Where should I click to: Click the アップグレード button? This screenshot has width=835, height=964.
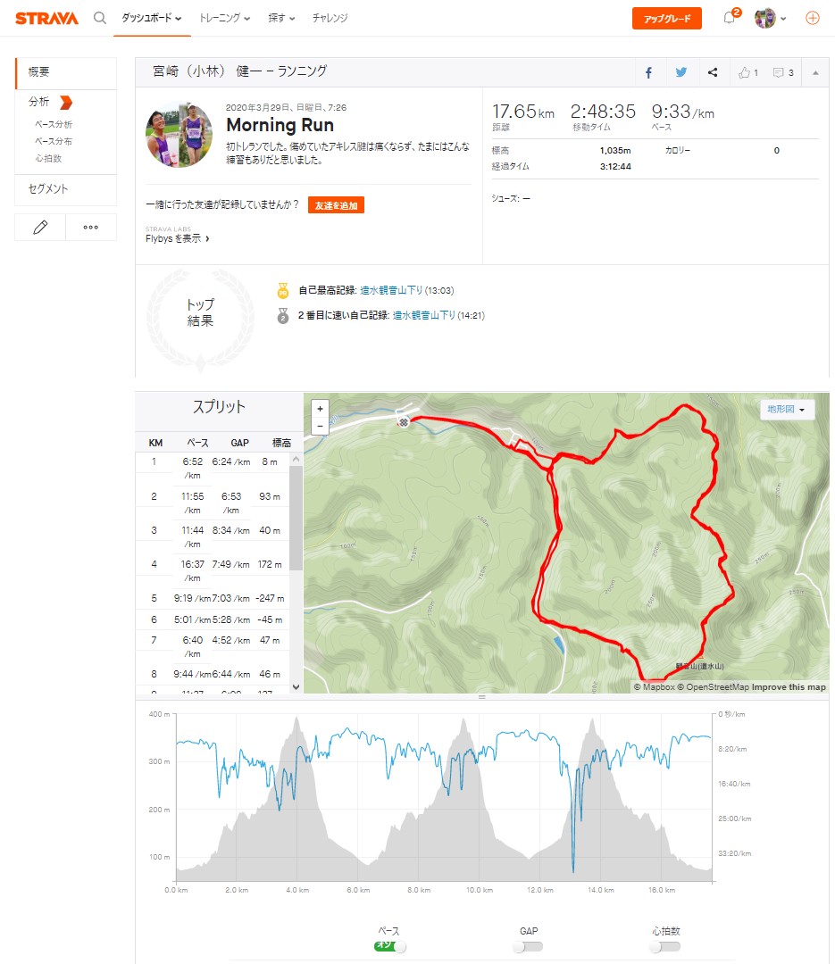pos(666,19)
